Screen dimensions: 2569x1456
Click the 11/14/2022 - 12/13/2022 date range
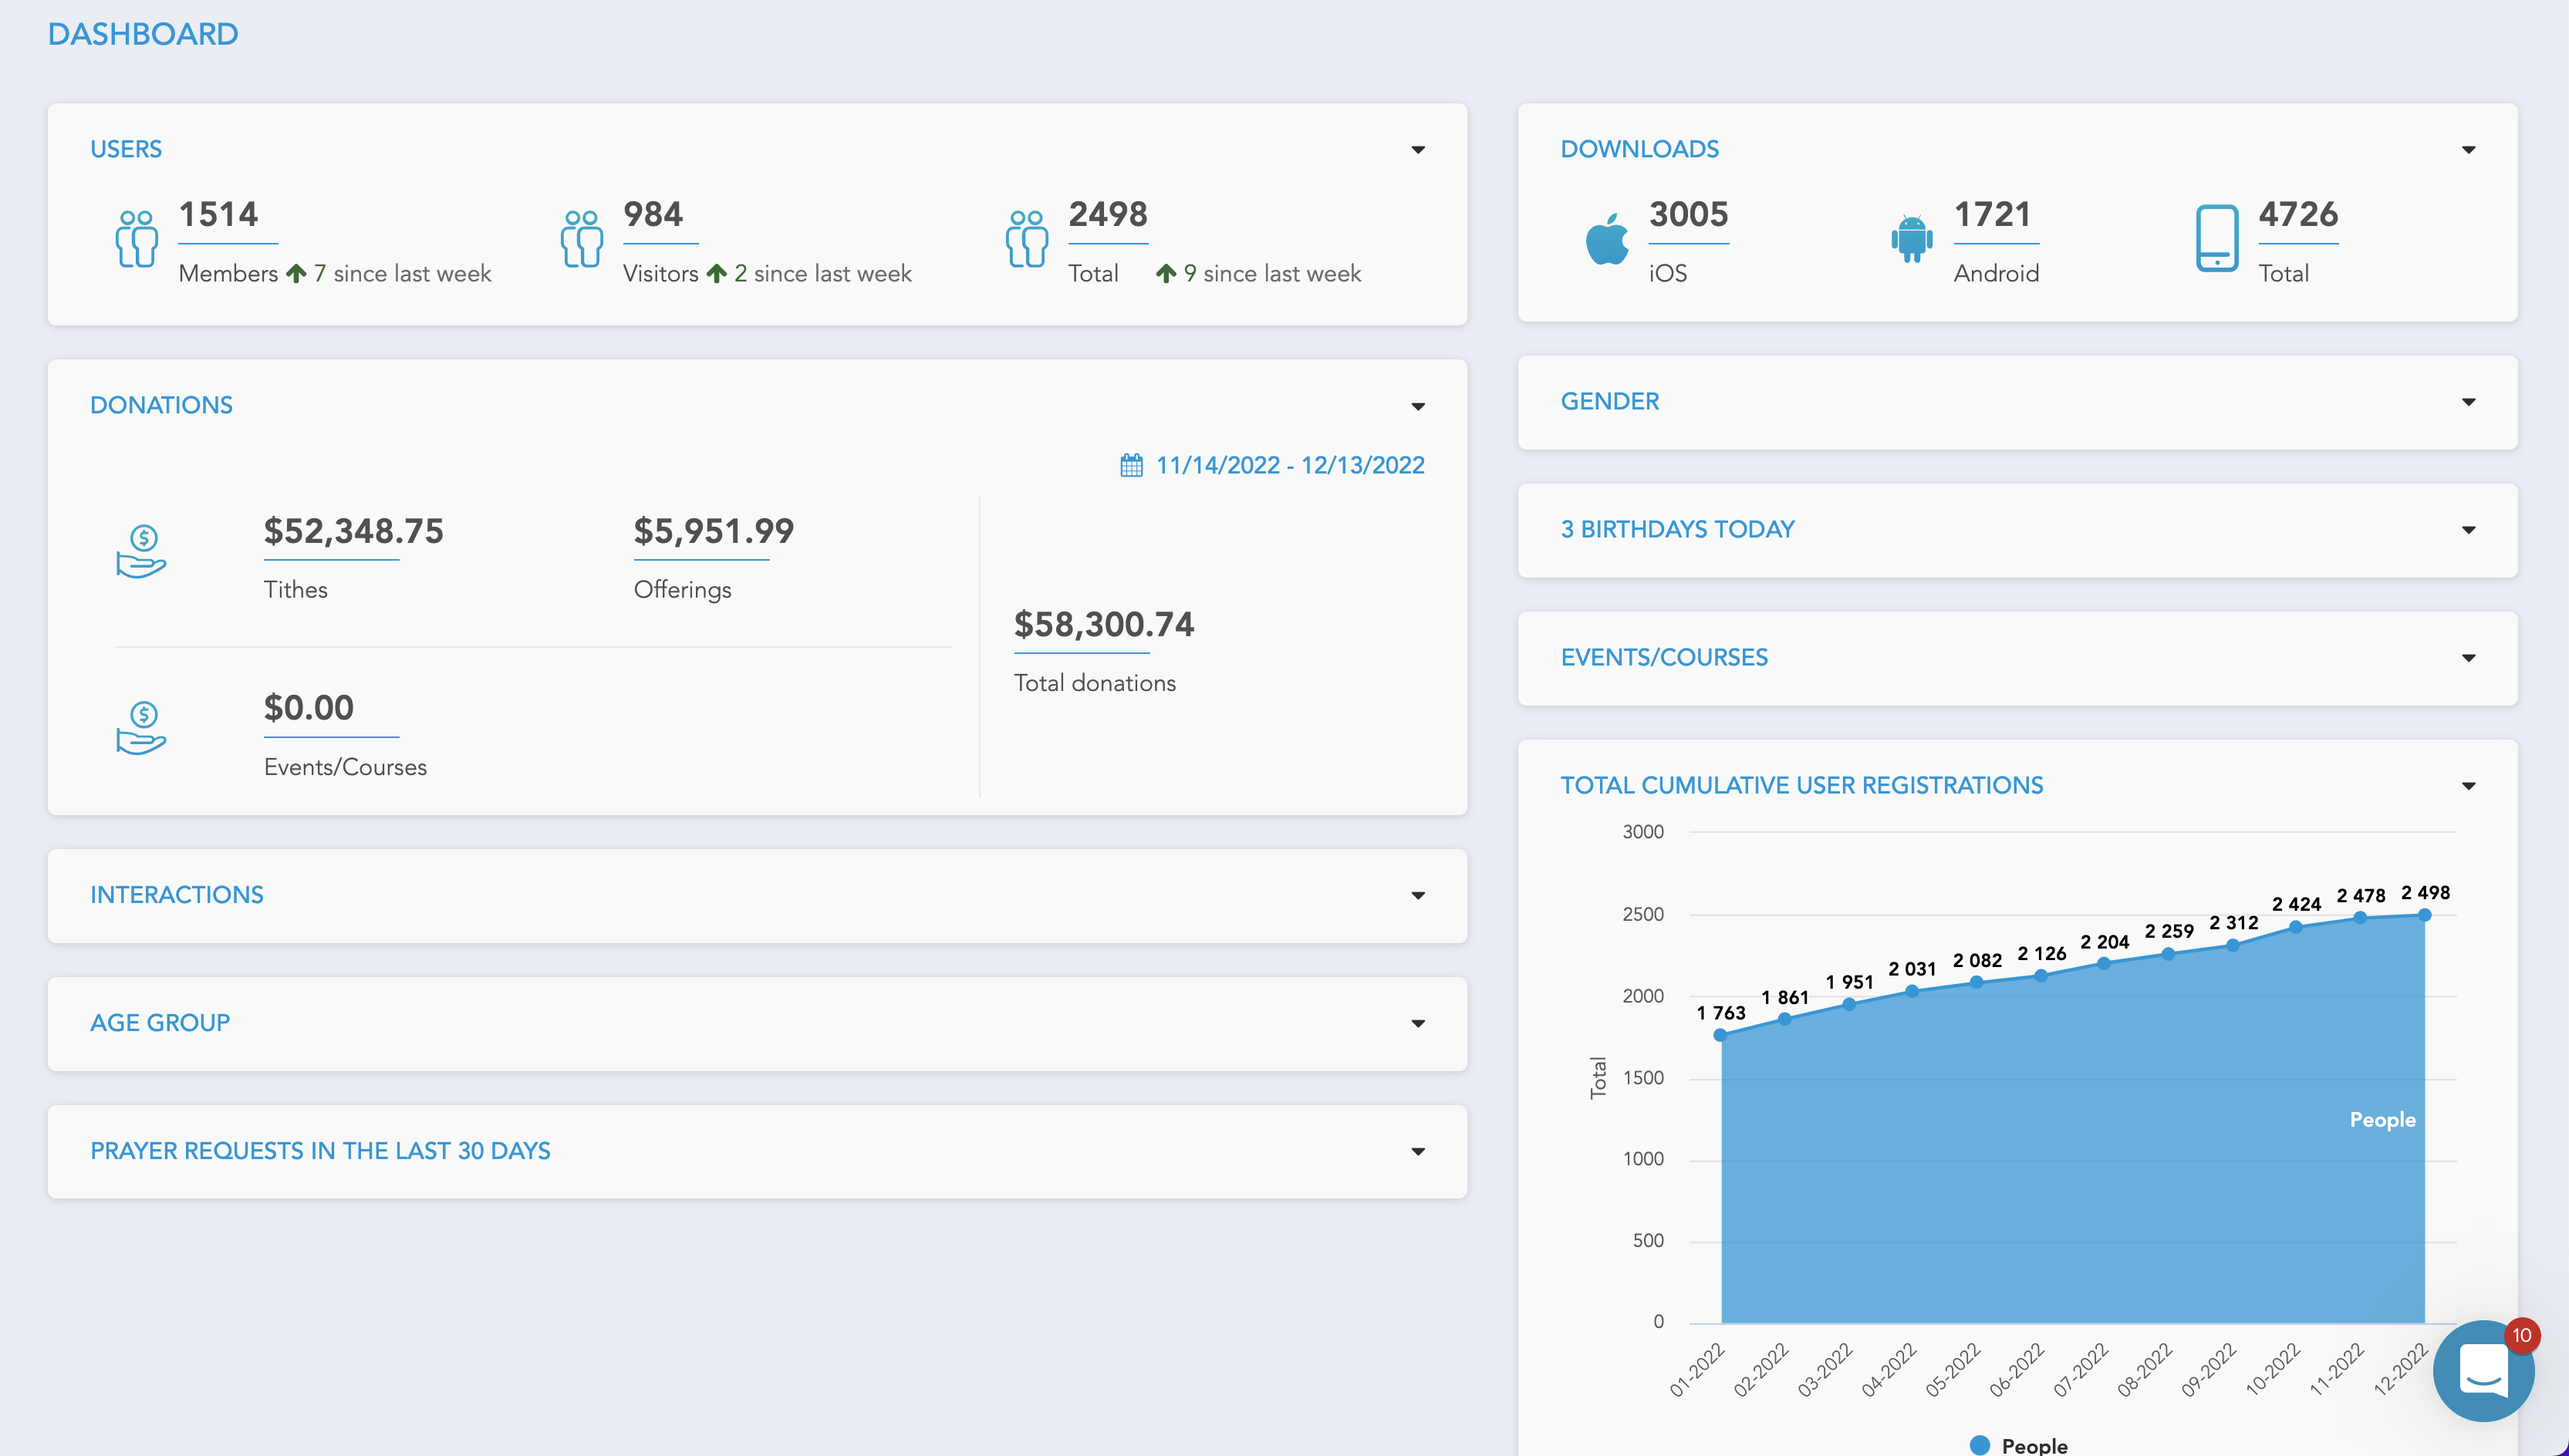coord(1288,464)
